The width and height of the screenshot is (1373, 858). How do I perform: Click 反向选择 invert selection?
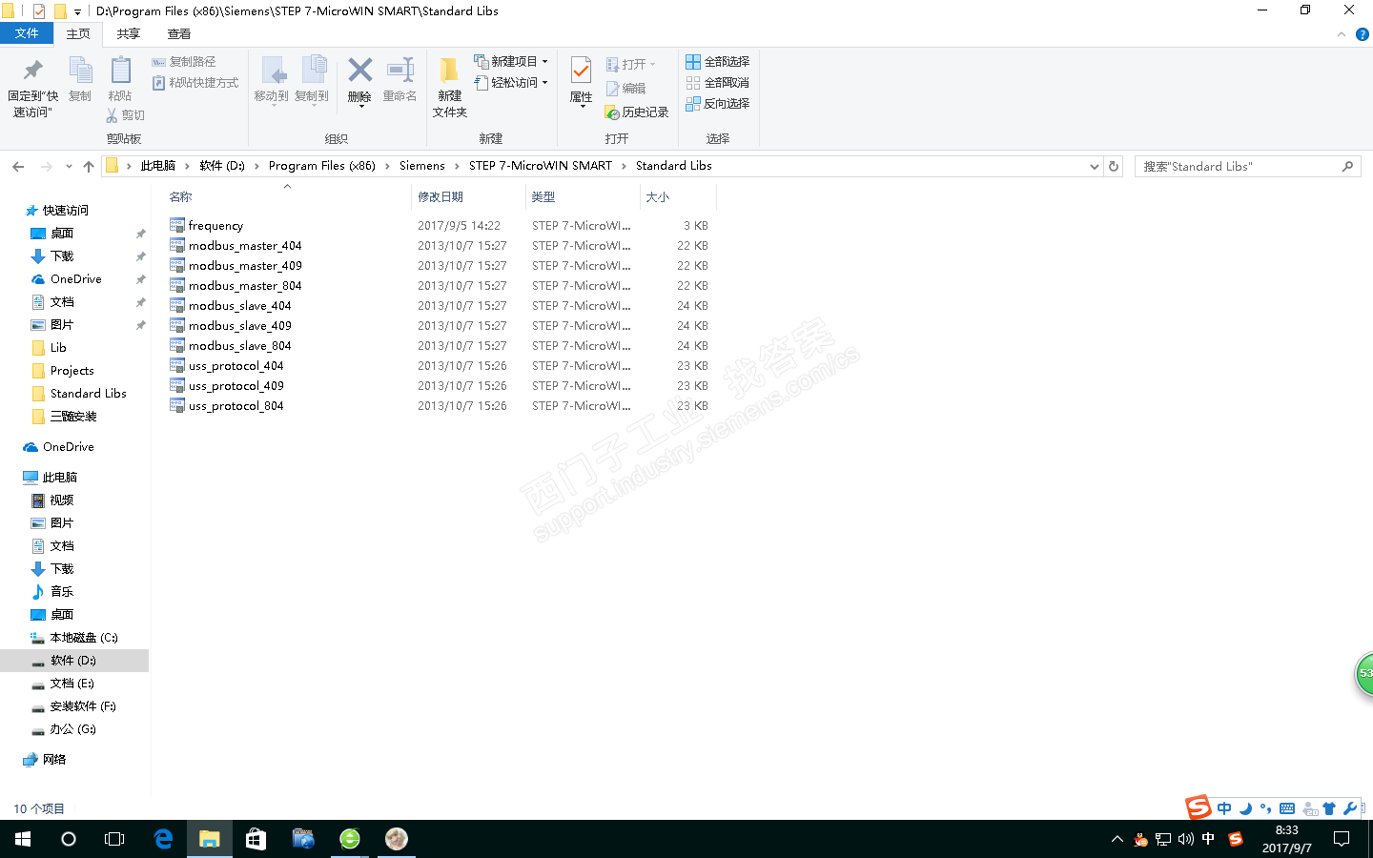(x=717, y=104)
